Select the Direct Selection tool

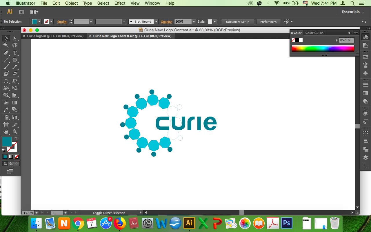coord(15,38)
